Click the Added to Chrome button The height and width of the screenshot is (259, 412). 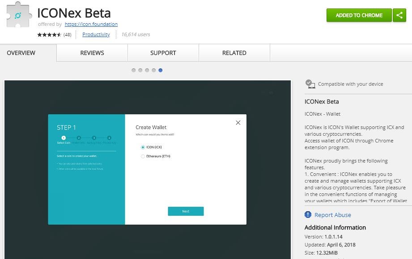pyautogui.click(x=359, y=15)
